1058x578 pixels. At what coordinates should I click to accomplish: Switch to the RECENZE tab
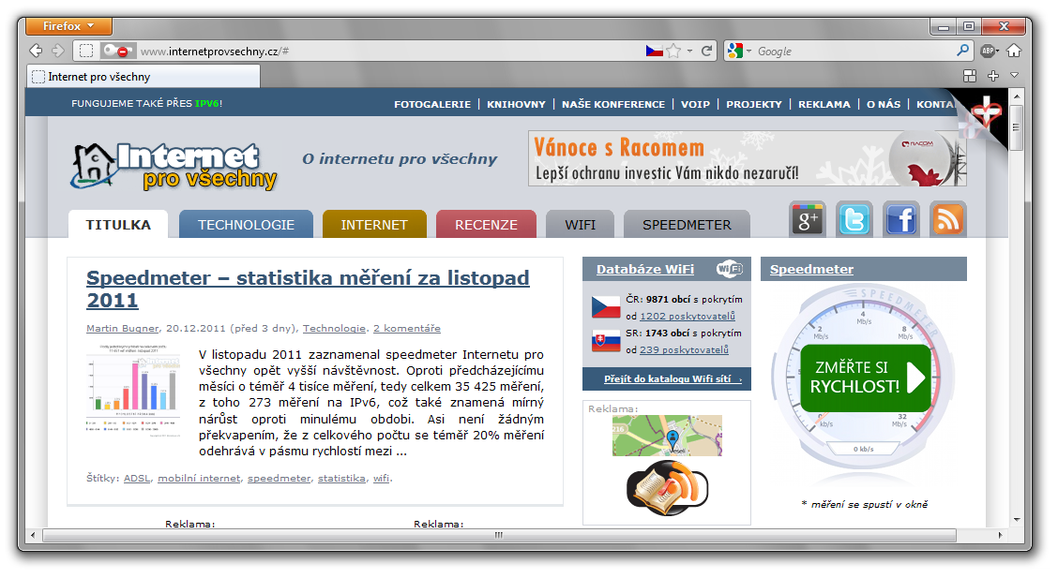pyautogui.click(x=486, y=224)
